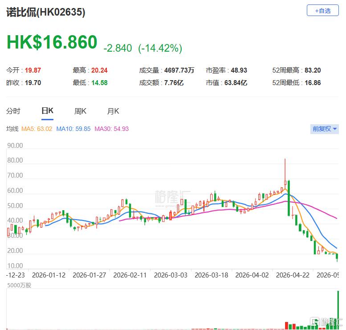The image size is (346, 330).
Task: Select the 日K daily chart tab
Action: tap(48, 111)
